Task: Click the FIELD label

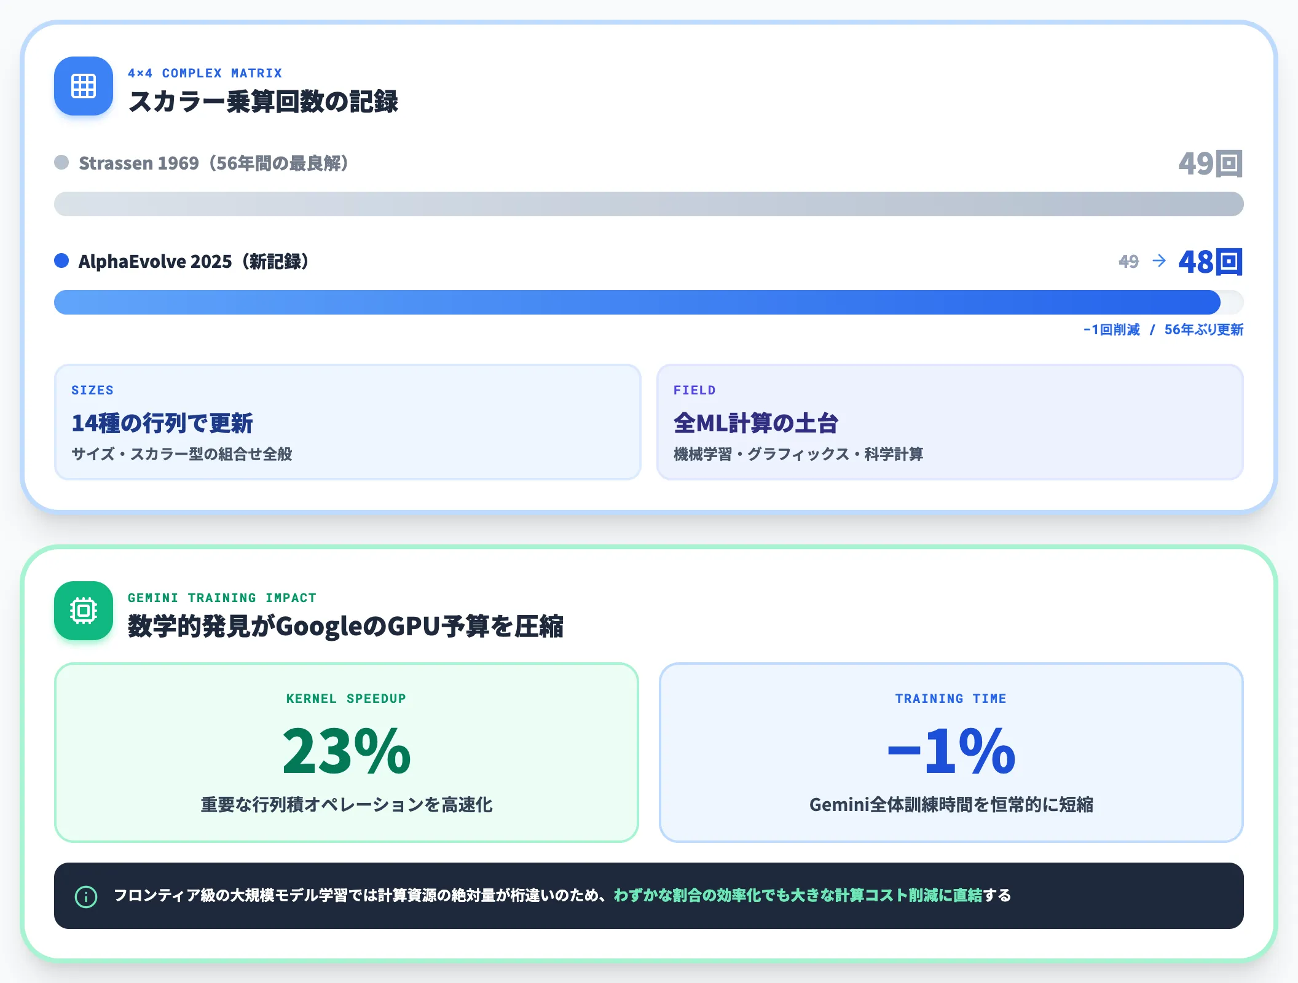Action: [694, 390]
